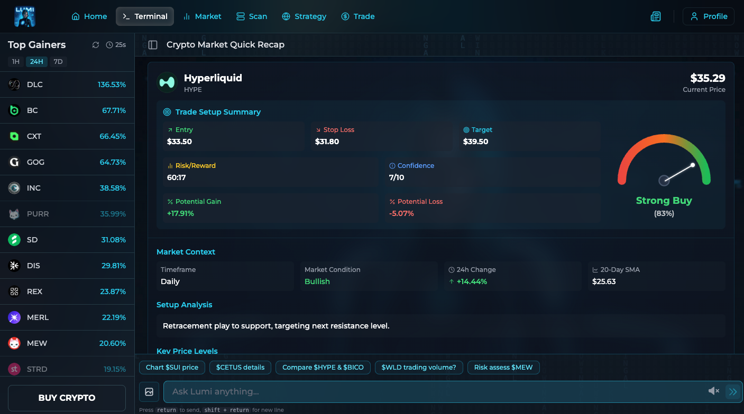Select DLC 136.53% gain value
Screen dimensions: 744x414
112,84
